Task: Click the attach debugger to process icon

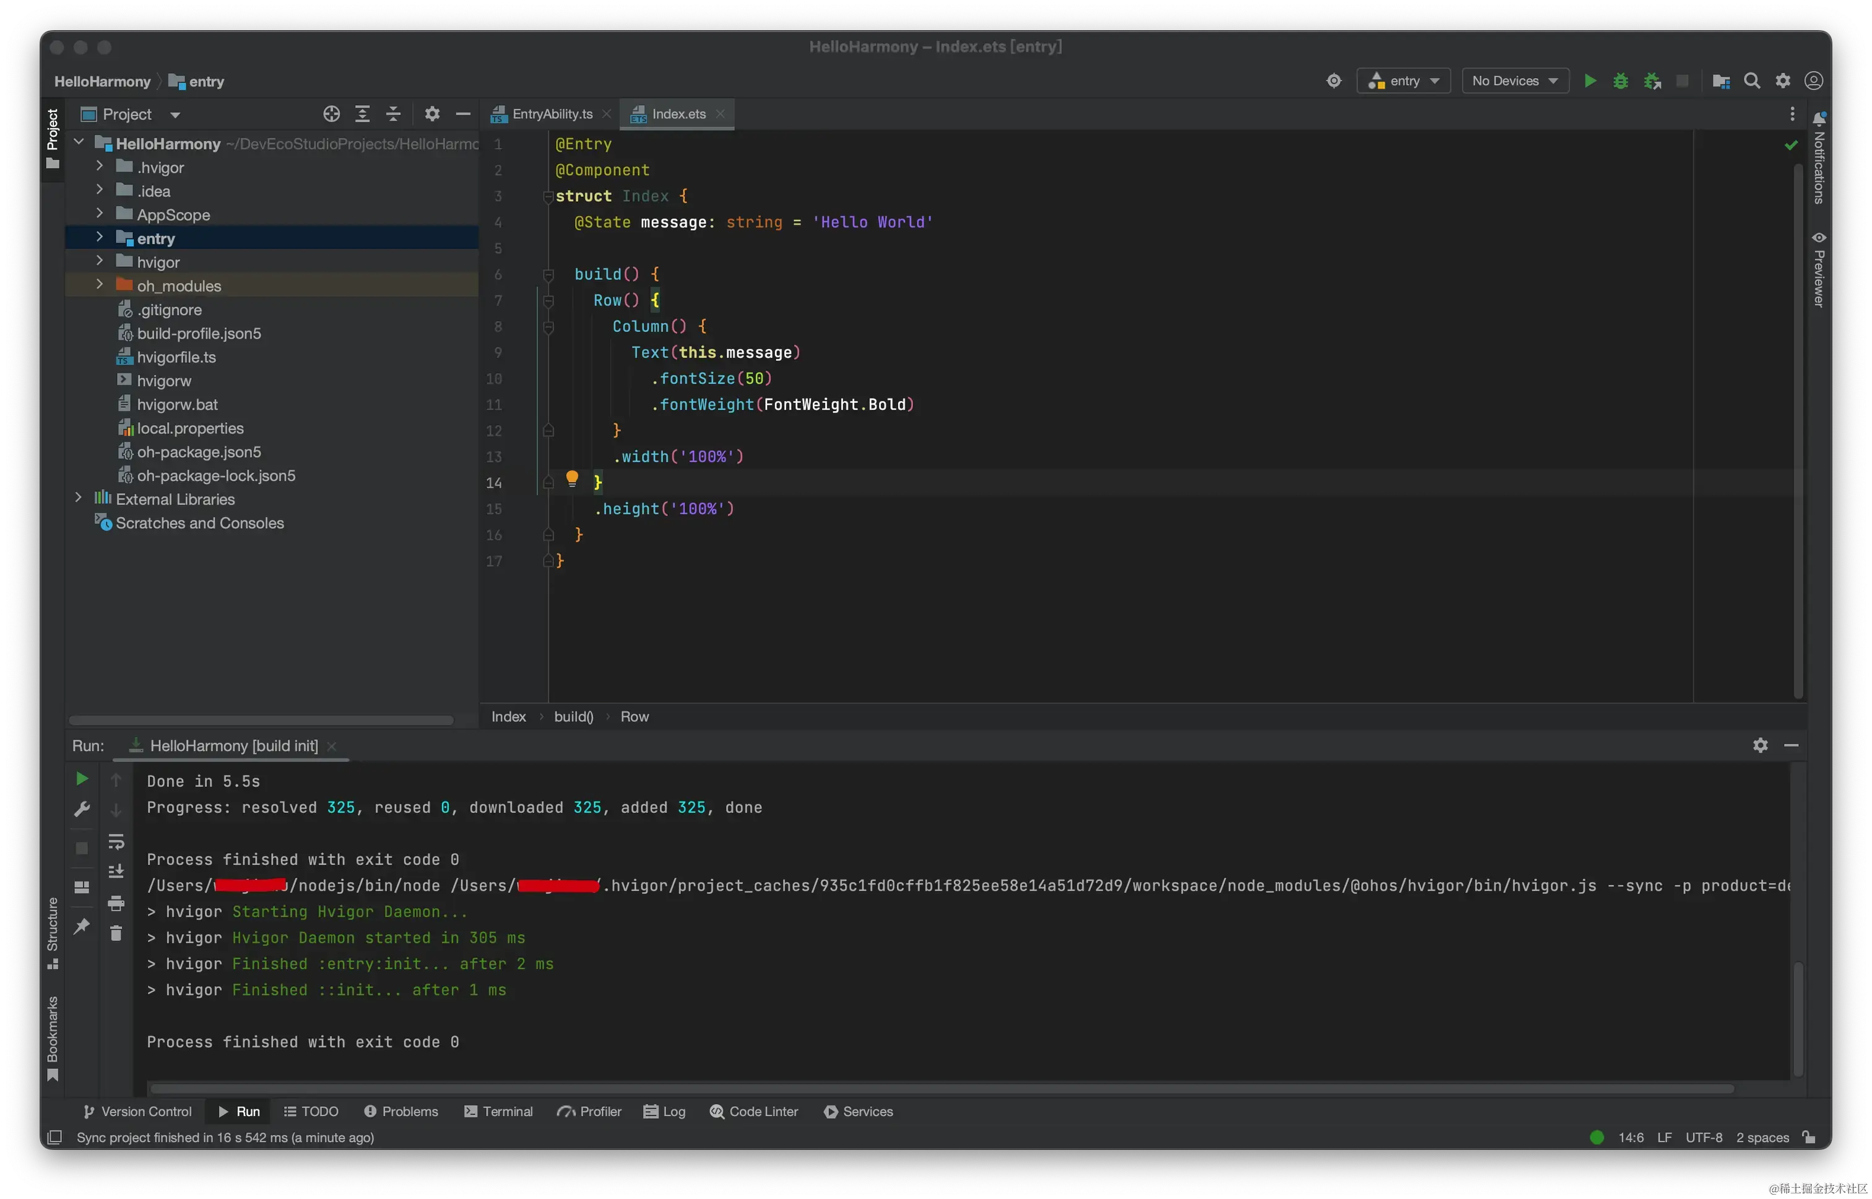Action: click(1652, 81)
